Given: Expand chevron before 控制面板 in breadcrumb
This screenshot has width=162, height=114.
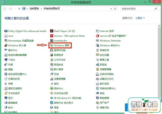Looking at the screenshot, I should click(27, 9).
